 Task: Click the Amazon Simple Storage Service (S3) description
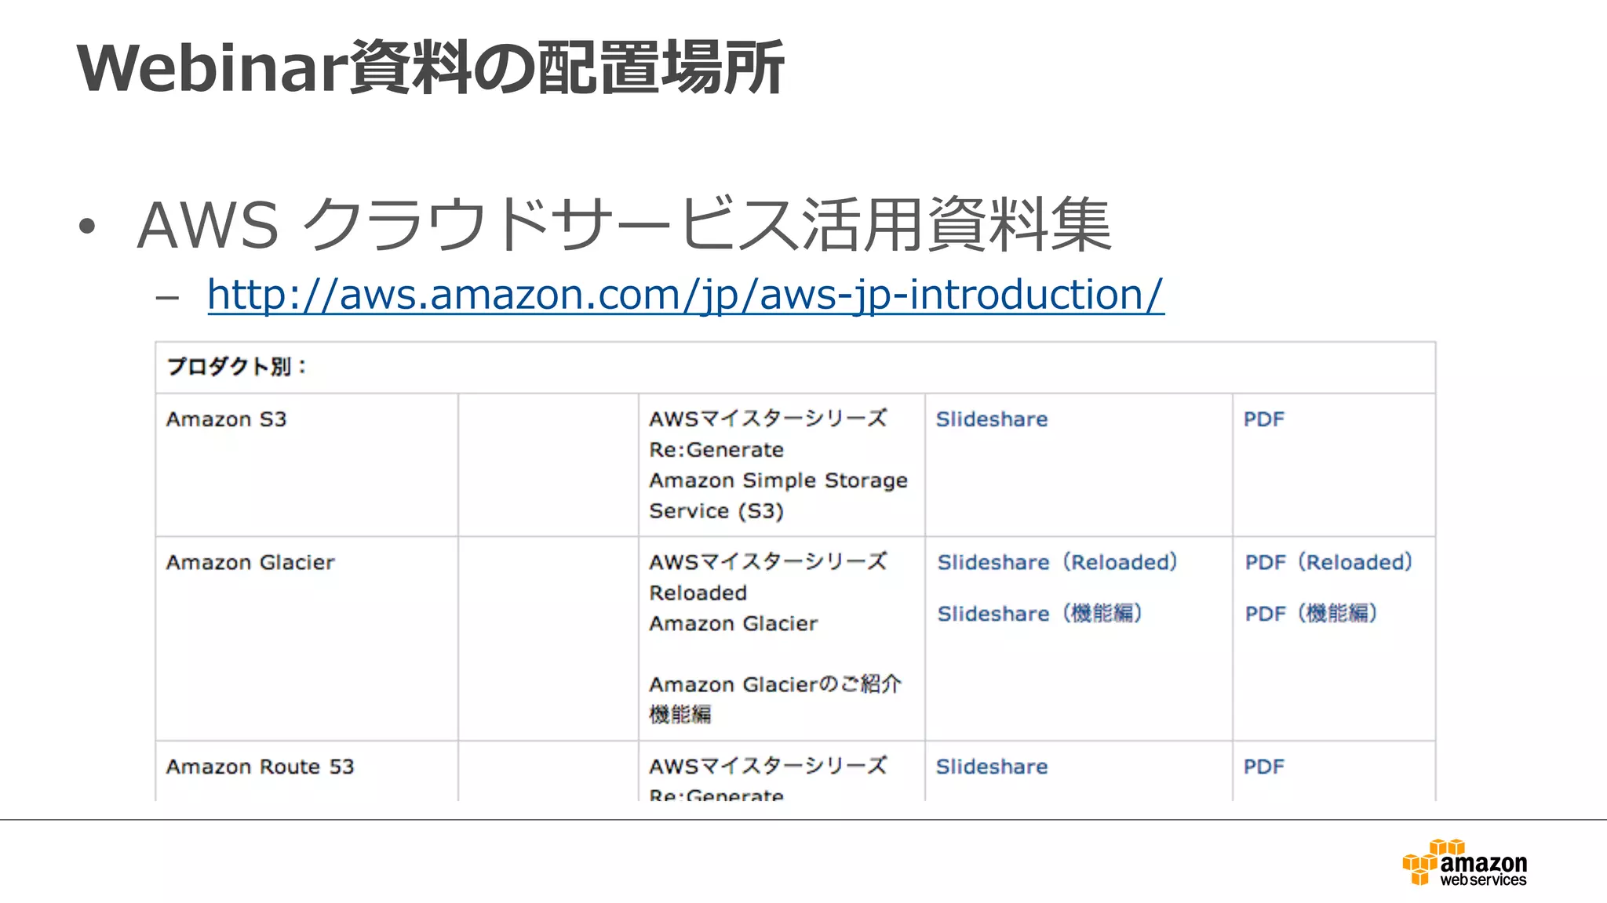click(x=777, y=495)
